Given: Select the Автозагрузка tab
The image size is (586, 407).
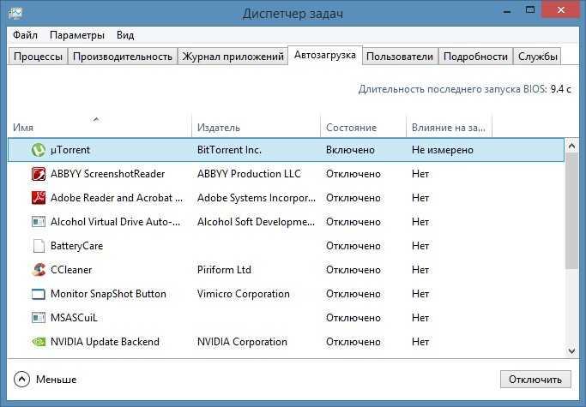Looking at the screenshot, I should coord(325,55).
